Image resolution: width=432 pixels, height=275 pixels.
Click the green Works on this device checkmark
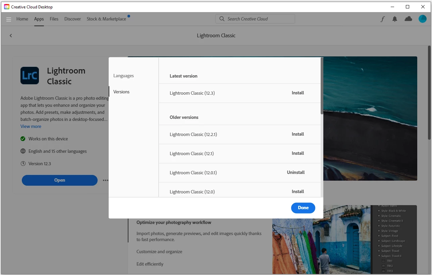tap(23, 139)
